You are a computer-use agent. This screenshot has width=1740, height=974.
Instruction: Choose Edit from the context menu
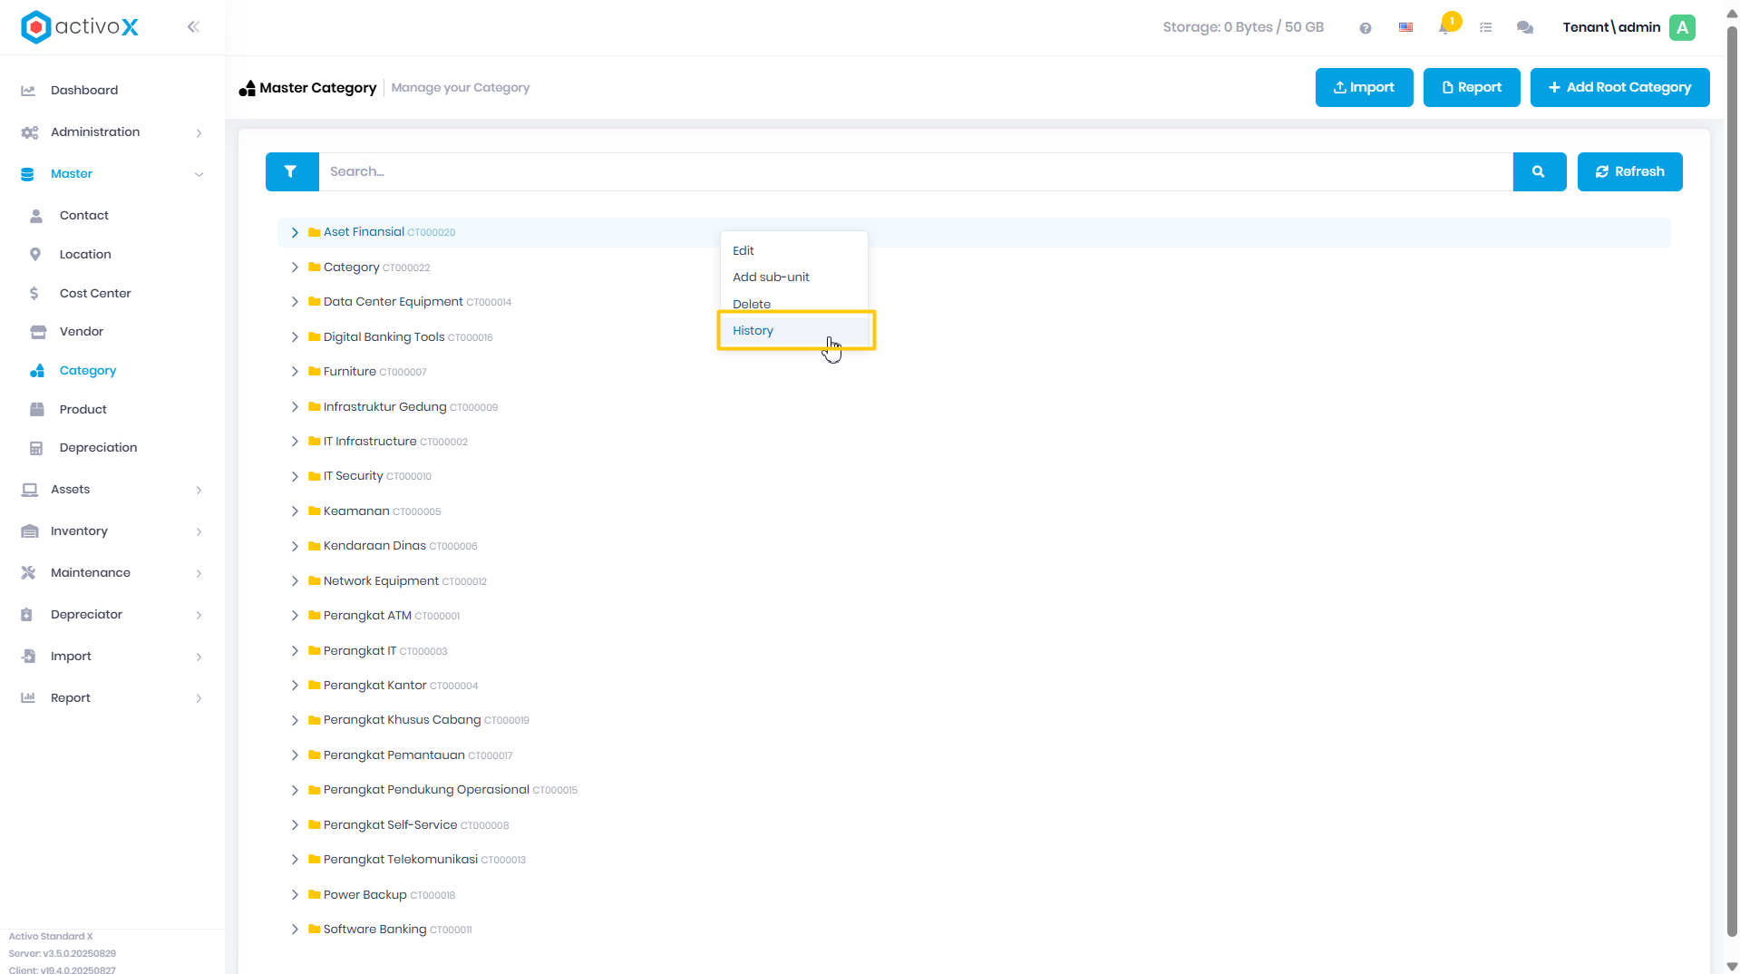click(x=793, y=250)
